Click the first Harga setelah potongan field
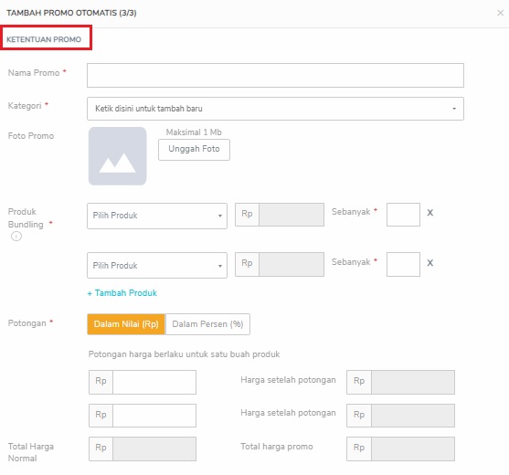This screenshot has width=509, height=475. (x=412, y=382)
